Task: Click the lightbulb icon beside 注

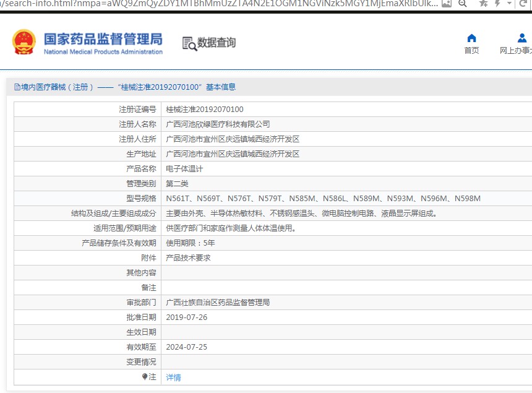Action: point(145,376)
